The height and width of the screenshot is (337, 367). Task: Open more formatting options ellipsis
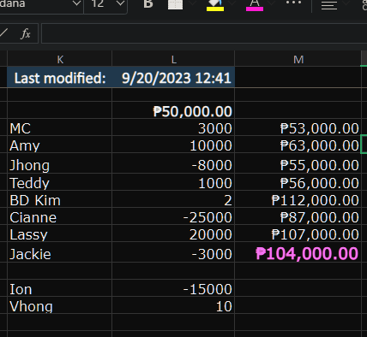[294, 3]
